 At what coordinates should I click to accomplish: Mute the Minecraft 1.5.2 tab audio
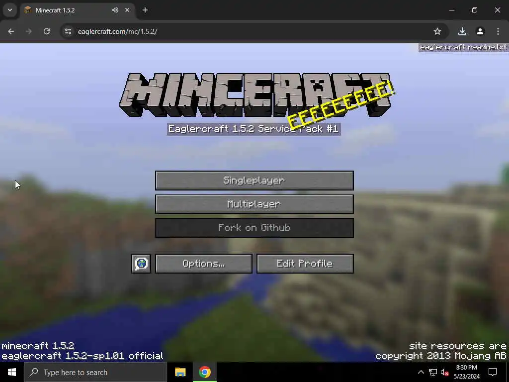pos(115,10)
